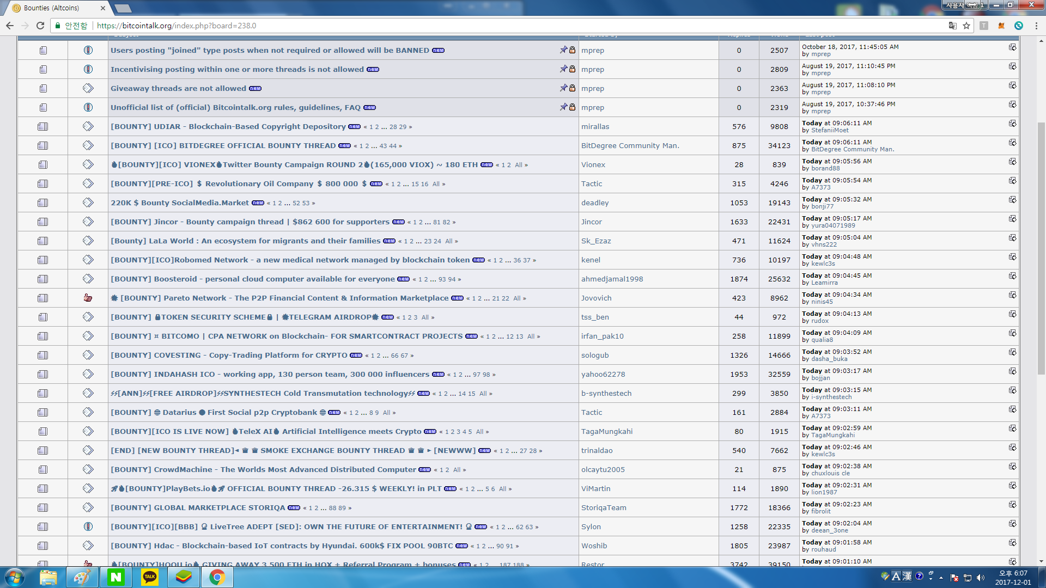
Task: Open the VIONEX Twitter Bounty Campaign thread
Action: click(x=294, y=164)
